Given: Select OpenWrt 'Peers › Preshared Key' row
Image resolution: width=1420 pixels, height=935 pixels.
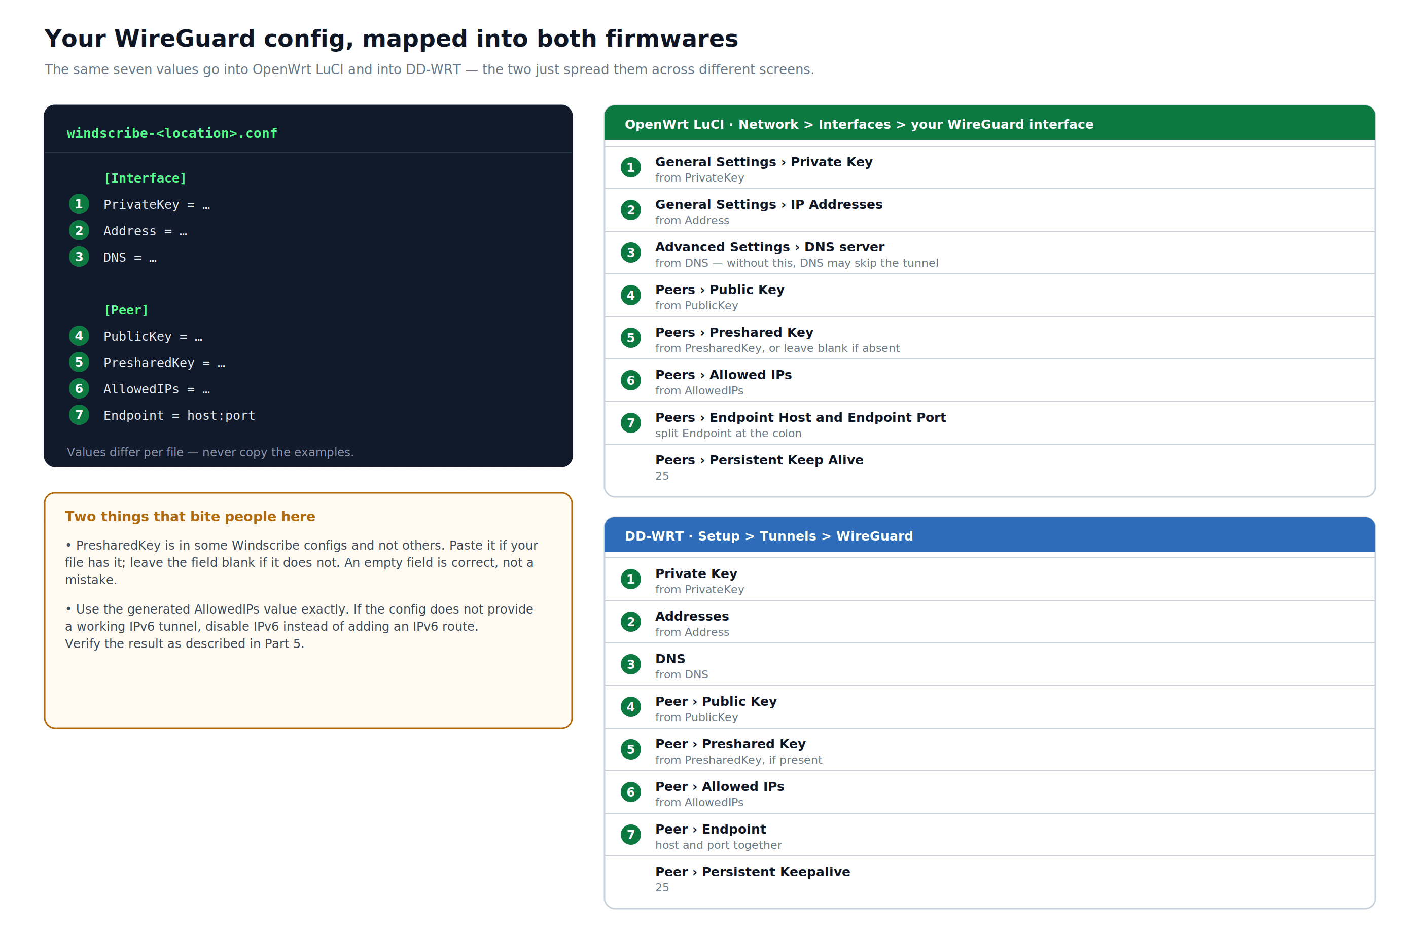Looking at the screenshot, I should [989, 338].
